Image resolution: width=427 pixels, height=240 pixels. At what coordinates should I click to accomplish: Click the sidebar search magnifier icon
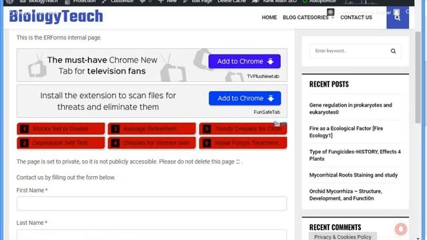pyautogui.click(x=393, y=51)
